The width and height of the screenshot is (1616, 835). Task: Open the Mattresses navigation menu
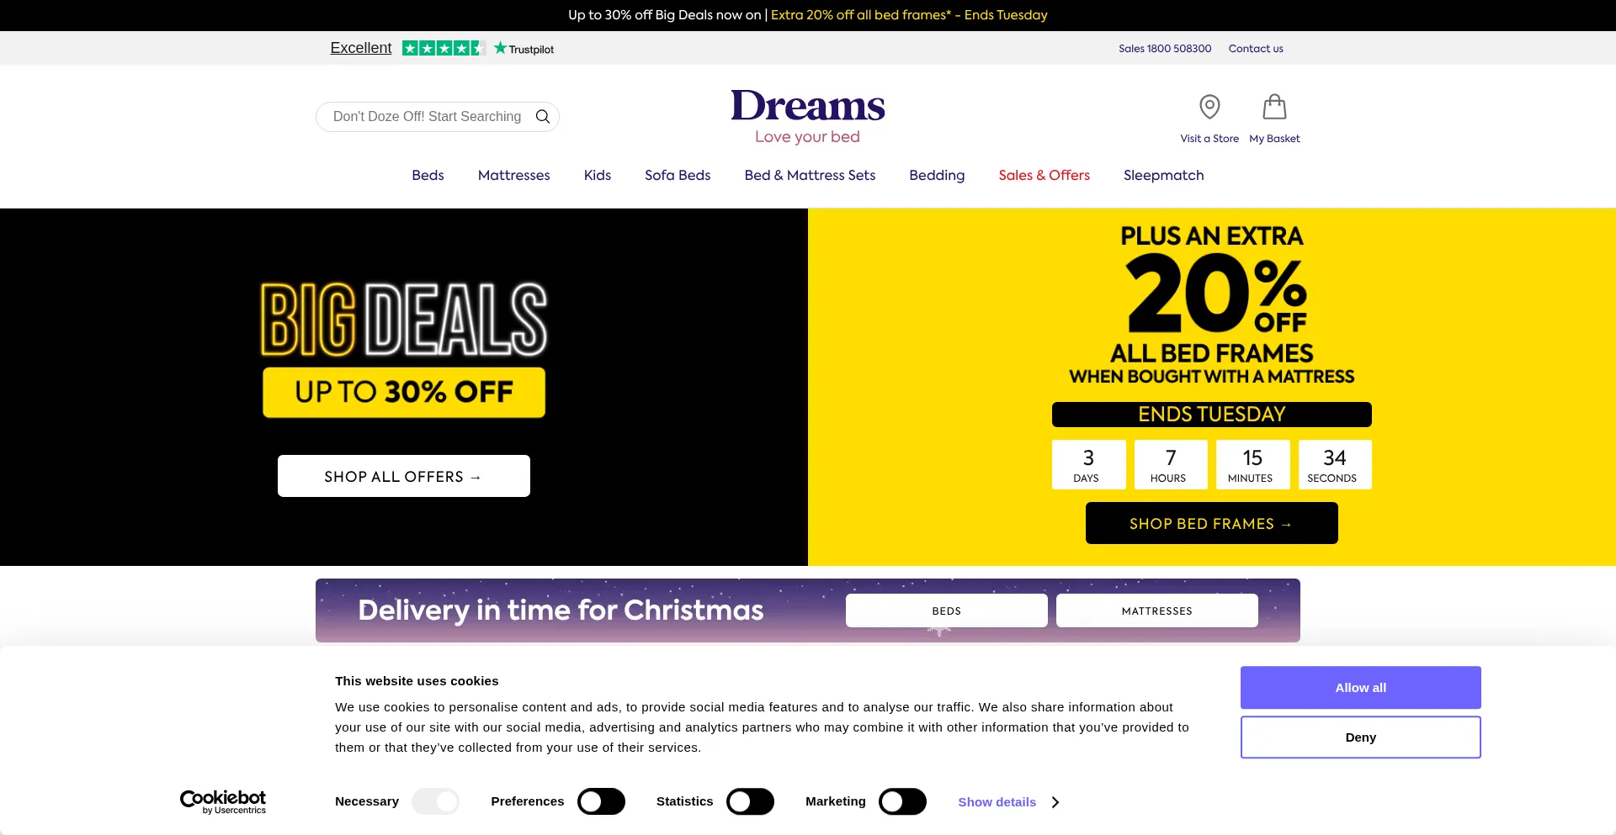point(514,175)
